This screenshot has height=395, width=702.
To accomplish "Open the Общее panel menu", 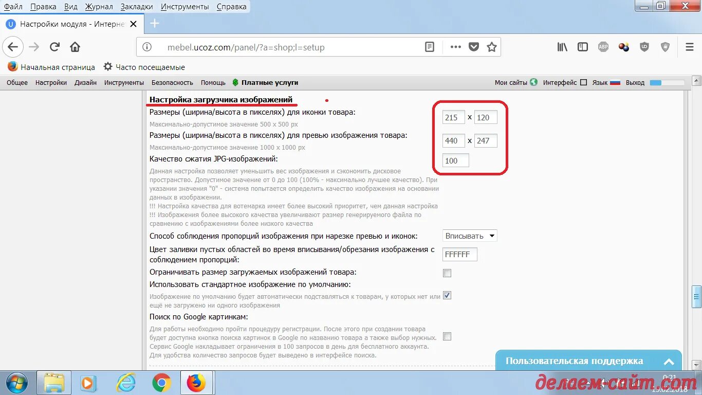I will 17,82.
